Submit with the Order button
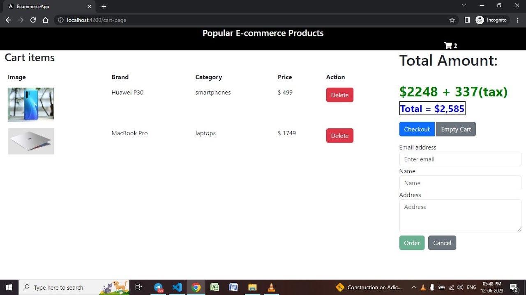 tap(412, 243)
